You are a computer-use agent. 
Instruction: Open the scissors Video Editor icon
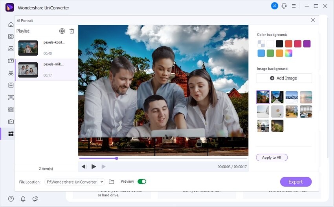click(x=11, y=73)
